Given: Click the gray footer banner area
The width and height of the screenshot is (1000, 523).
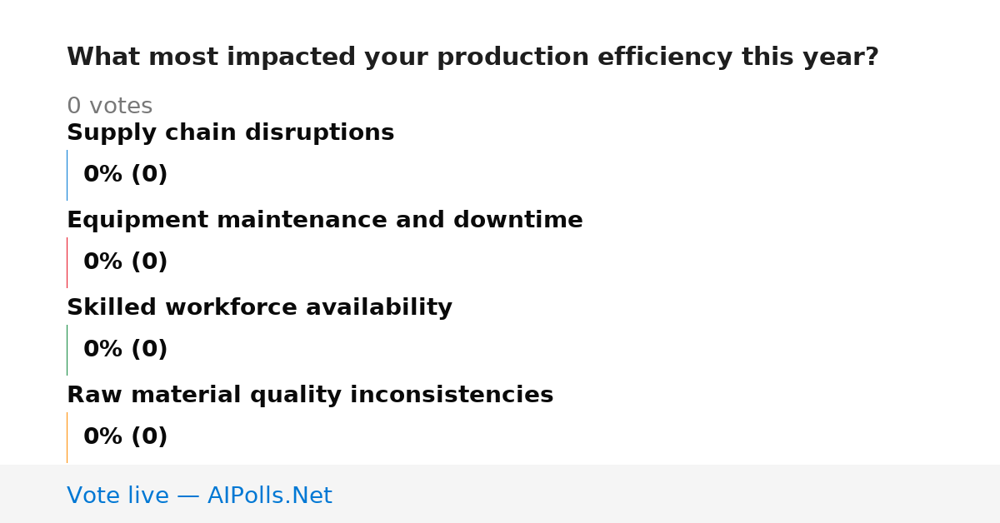Looking at the screenshot, I should point(500,494).
